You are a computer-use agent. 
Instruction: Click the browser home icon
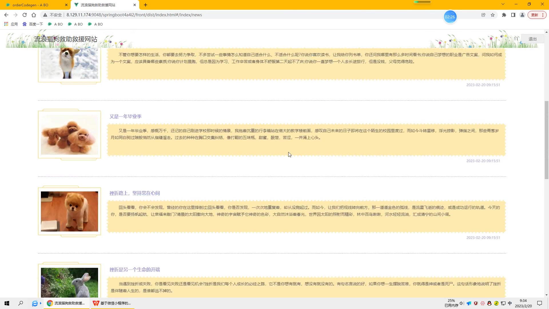34,15
